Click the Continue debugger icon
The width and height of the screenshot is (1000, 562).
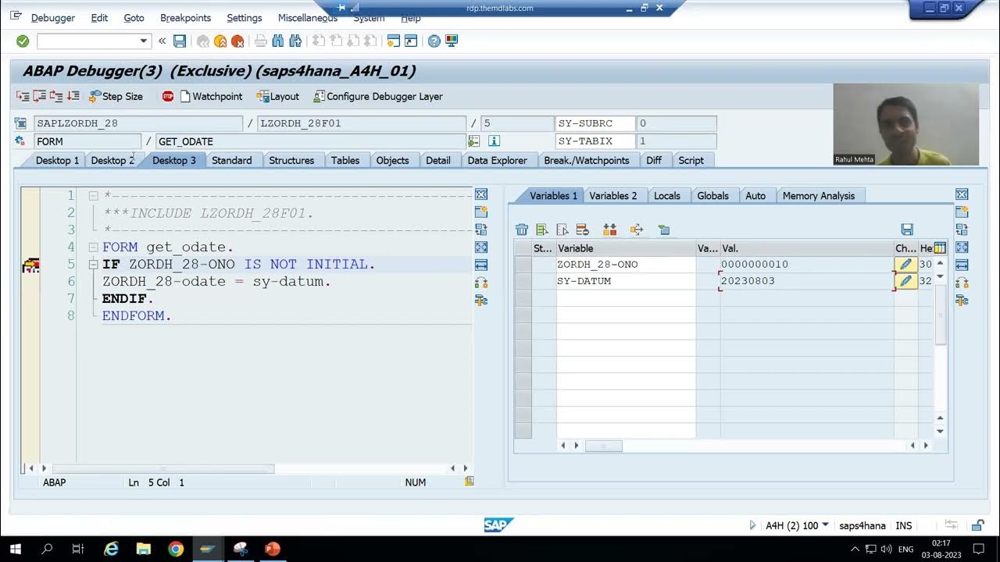73,96
